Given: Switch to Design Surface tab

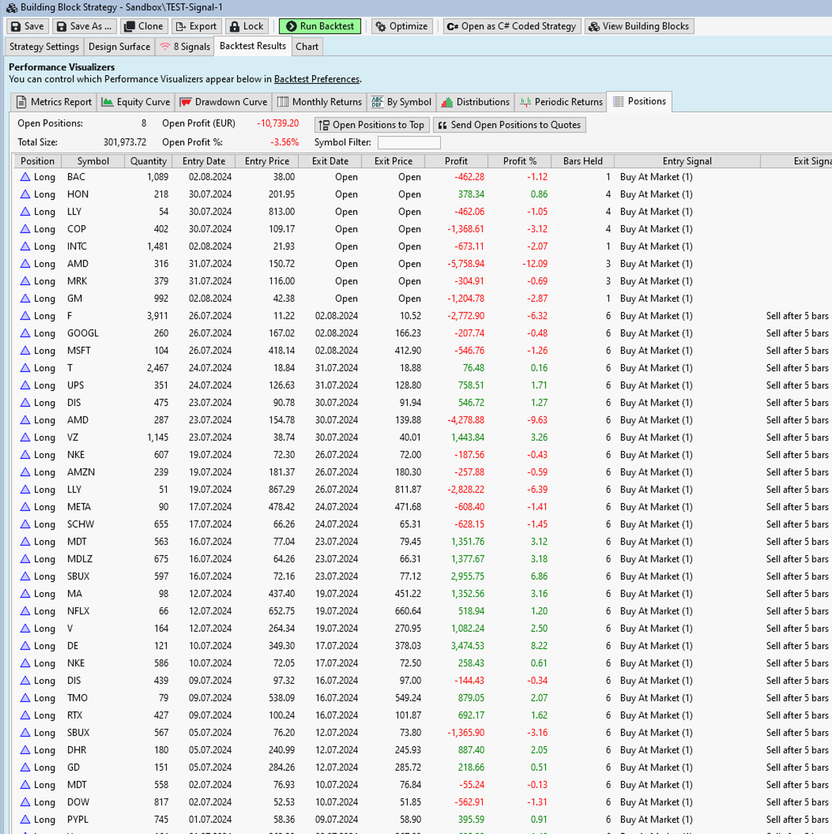Looking at the screenshot, I should tap(119, 47).
